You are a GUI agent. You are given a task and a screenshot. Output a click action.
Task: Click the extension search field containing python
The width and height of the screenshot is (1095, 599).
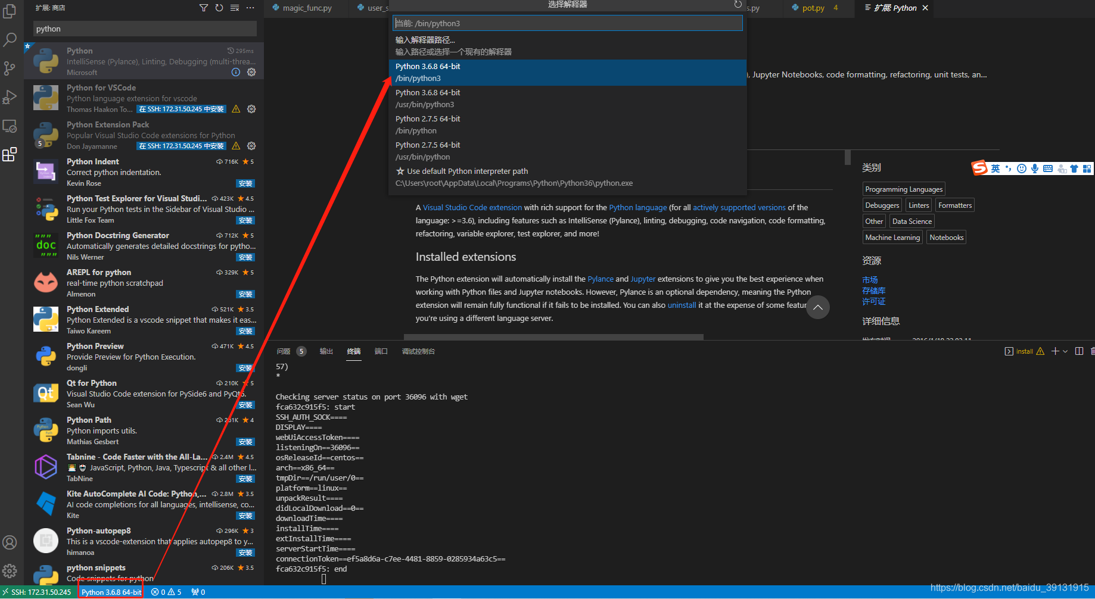coord(145,29)
